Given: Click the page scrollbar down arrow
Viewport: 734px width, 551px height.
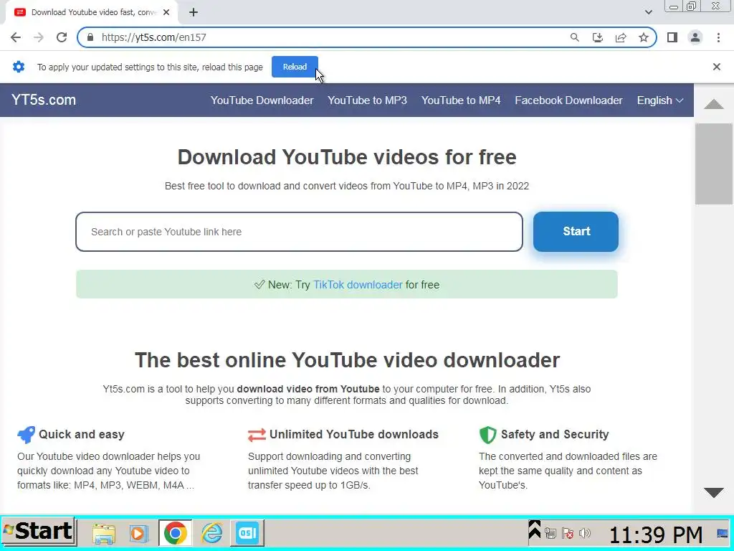Looking at the screenshot, I should pos(714,492).
